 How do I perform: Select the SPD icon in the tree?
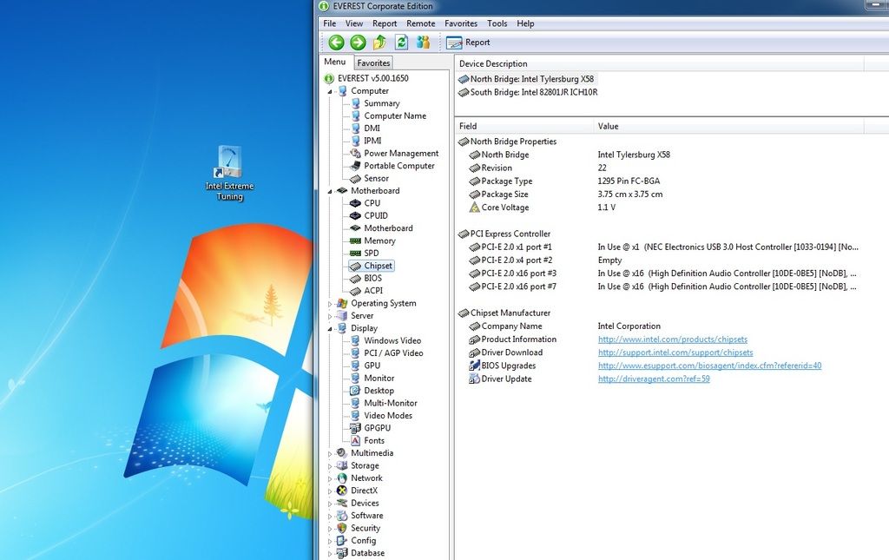click(355, 253)
